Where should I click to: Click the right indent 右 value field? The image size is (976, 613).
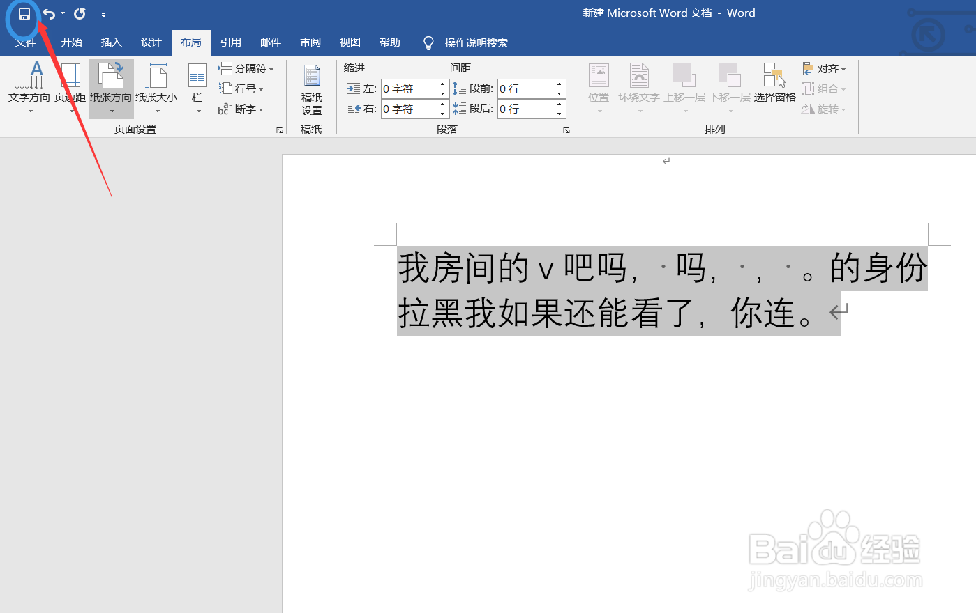[410, 109]
